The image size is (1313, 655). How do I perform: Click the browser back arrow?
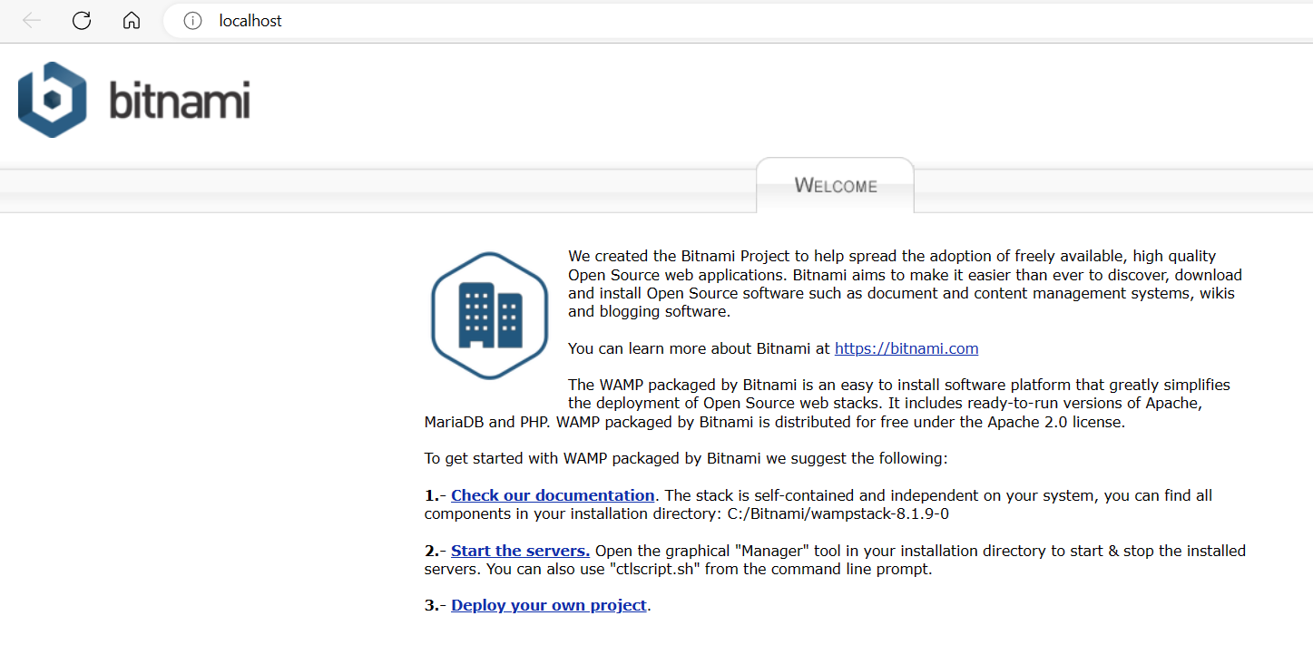click(32, 21)
